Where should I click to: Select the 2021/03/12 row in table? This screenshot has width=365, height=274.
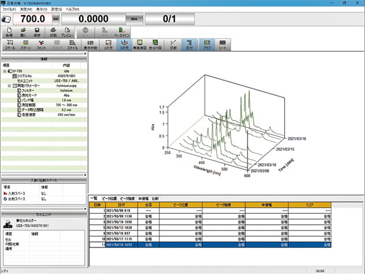click(x=210, y=228)
